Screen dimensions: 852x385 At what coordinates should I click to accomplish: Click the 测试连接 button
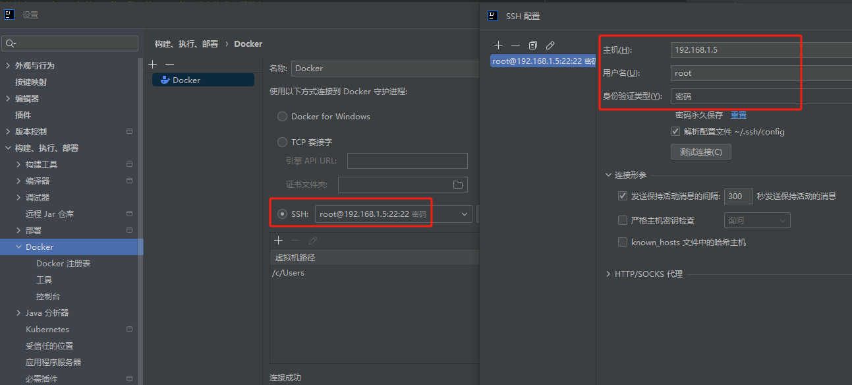(700, 151)
